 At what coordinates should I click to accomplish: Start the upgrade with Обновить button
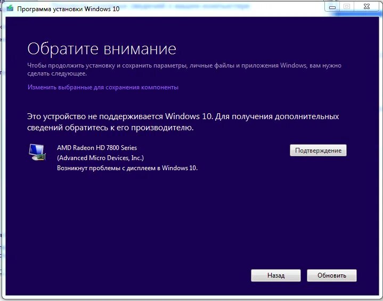click(x=332, y=275)
